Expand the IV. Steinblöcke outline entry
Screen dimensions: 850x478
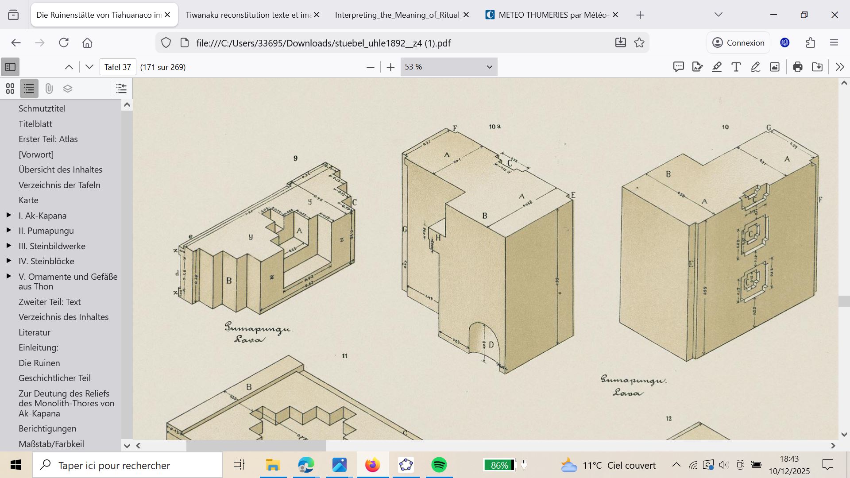(x=8, y=261)
